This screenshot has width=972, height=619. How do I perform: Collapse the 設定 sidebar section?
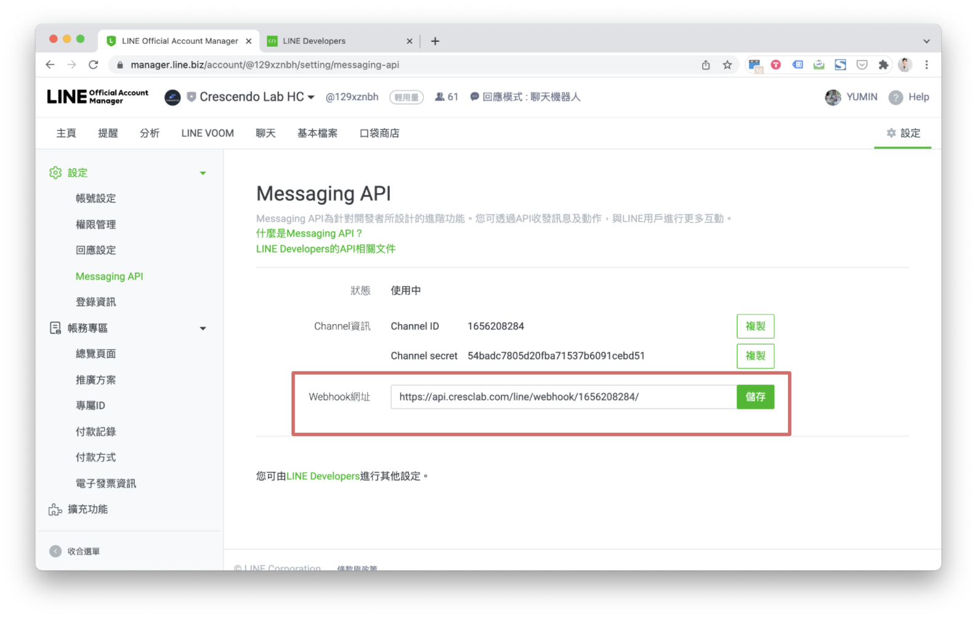(x=203, y=173)
